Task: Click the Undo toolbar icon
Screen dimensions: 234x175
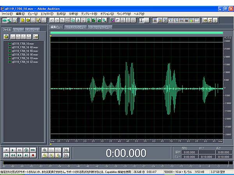Action: [52, 20]
